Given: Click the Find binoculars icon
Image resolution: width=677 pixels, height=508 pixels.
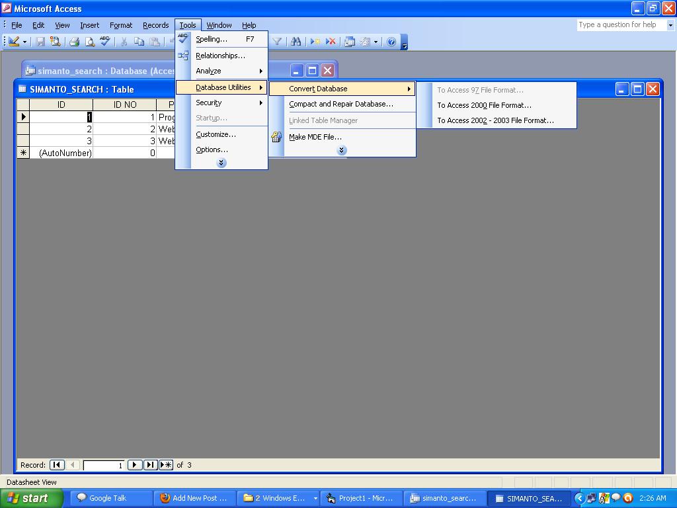Looking at the screenshot, I should pyautogui.click(x=296, y=42).
